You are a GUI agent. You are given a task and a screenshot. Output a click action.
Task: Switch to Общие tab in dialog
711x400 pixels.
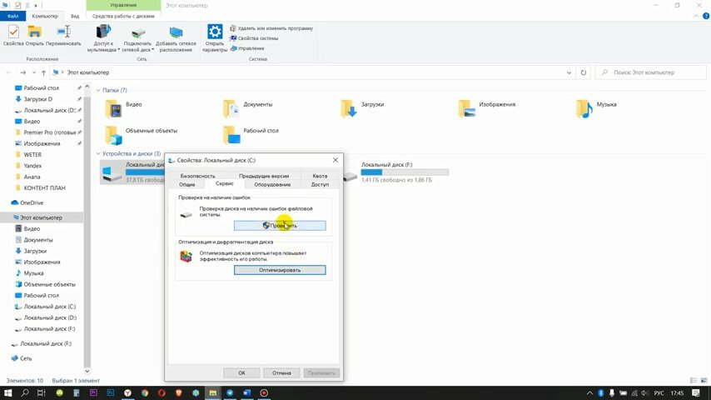[186, 185]
